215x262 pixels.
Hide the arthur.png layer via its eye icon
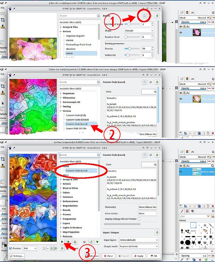coord(181,172)
